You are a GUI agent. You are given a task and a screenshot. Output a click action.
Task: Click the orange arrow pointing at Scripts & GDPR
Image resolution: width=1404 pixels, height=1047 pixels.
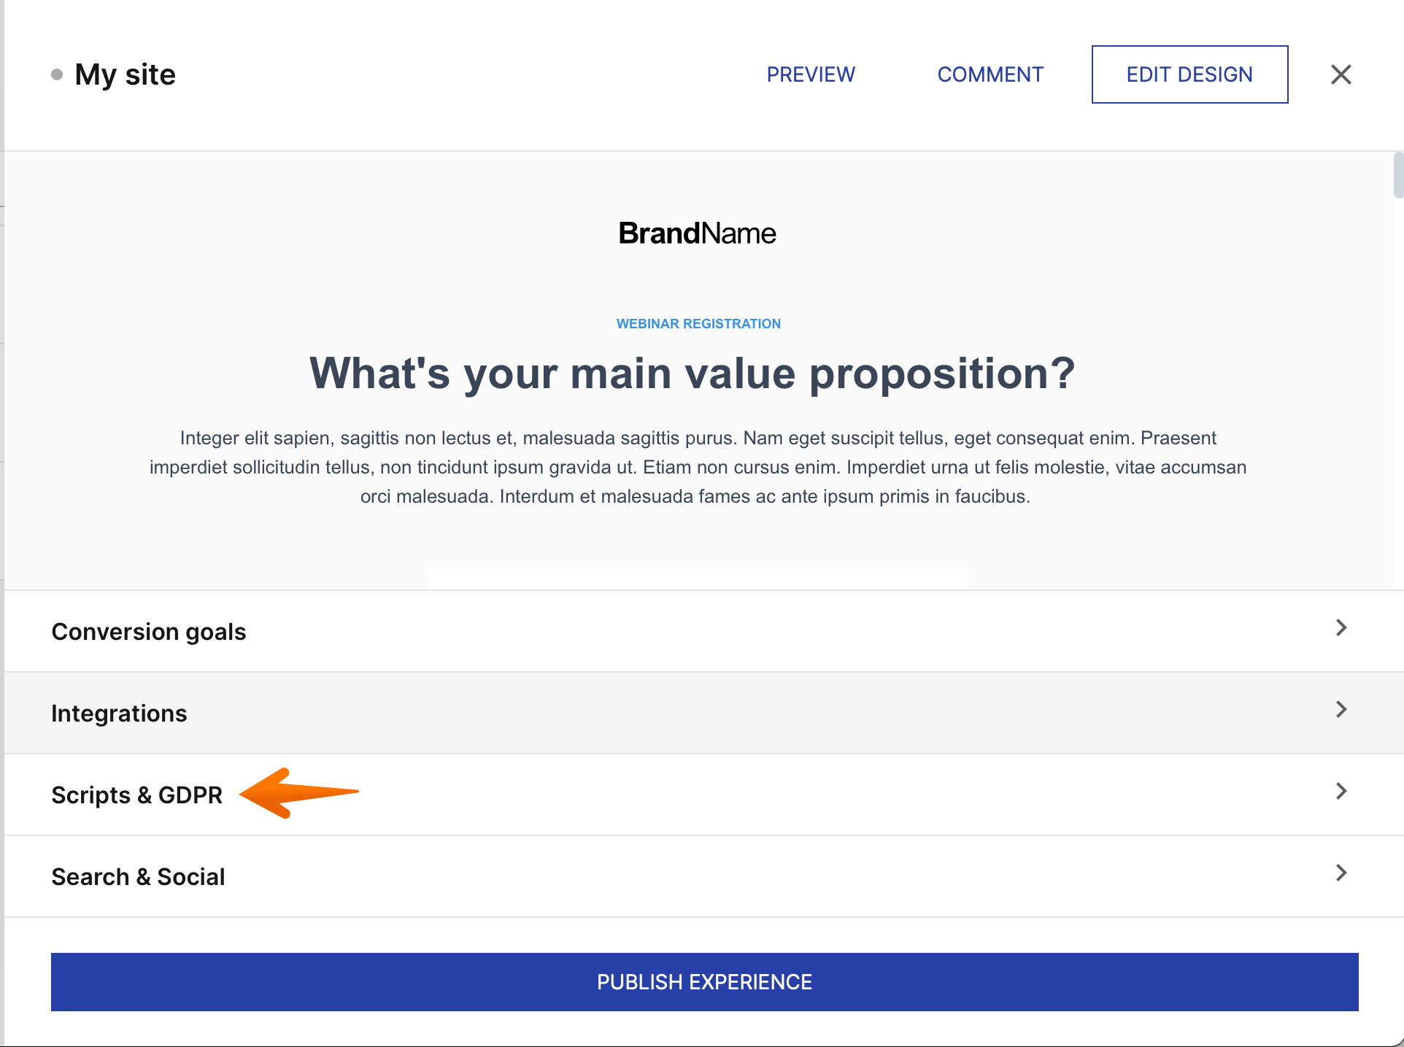click(x=299, y=793)
